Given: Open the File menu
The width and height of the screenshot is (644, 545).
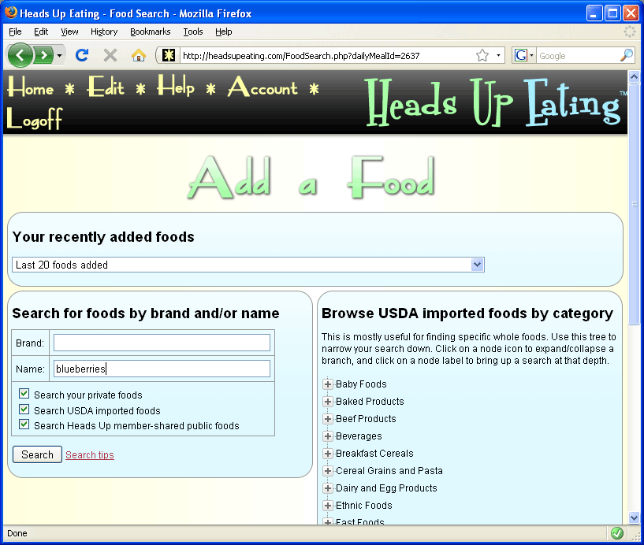Looking at the screenshot, I should 15,32.
